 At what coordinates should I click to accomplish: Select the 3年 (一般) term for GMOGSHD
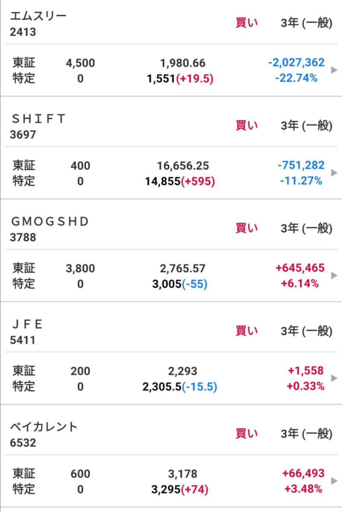[x=306, y=228]
